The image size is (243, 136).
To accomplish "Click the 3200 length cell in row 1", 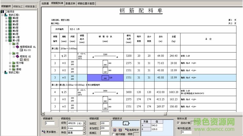I will point(129,56).
